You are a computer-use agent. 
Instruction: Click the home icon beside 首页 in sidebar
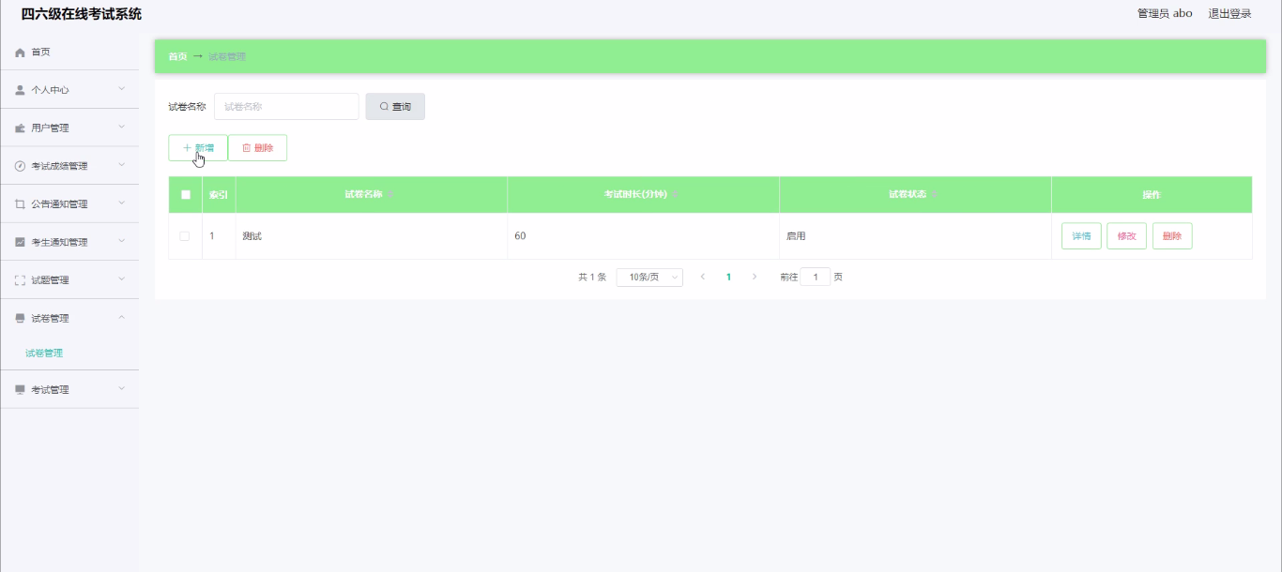[20, 53]
